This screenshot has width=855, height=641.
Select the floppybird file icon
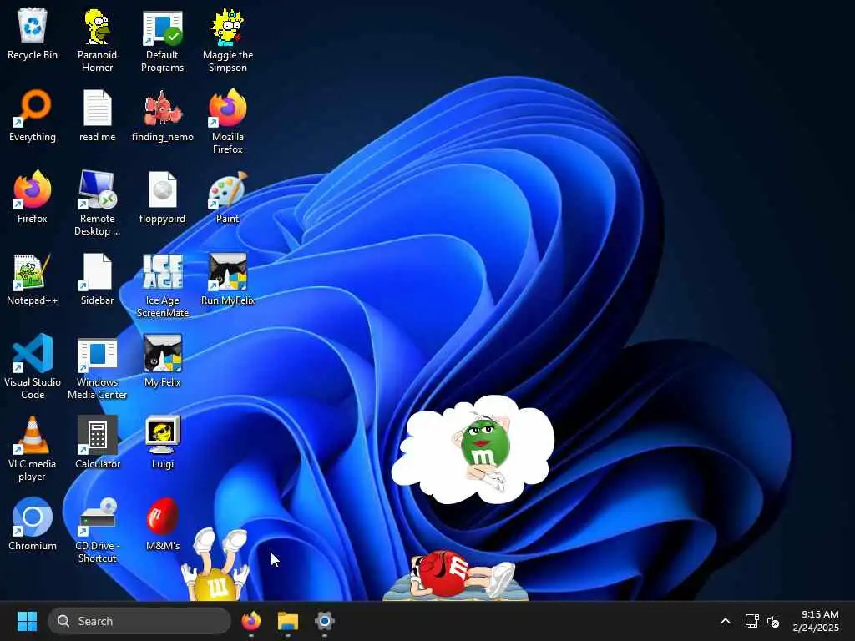pos(163,197)
